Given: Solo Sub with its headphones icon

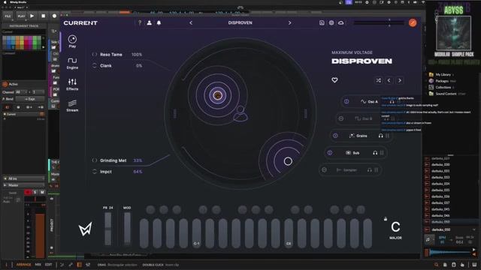Looking at the screenshot, I should pos(375,153).
